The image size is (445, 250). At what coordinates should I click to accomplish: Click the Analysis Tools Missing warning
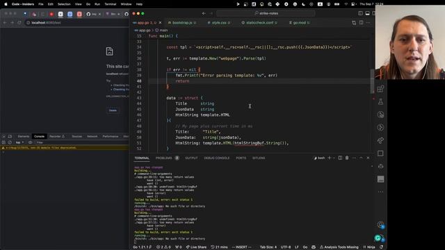339,247
